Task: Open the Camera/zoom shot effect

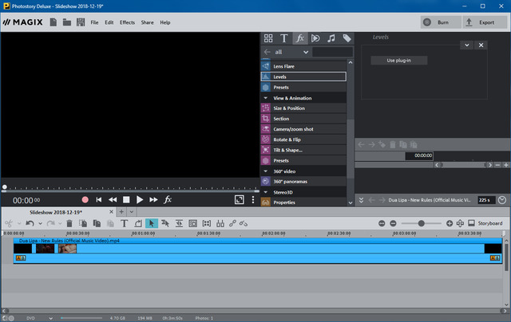Action: coord(293,129)
